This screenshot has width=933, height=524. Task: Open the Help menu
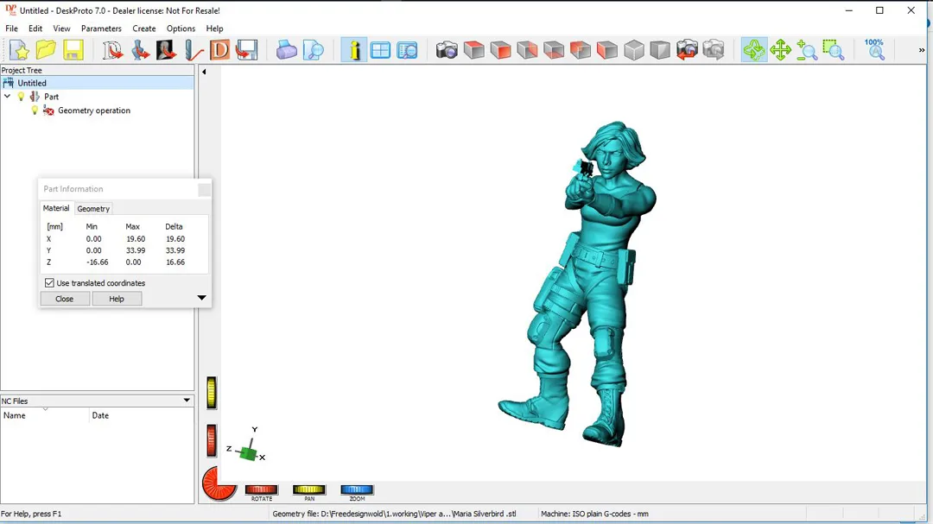(x=214, y=28)
